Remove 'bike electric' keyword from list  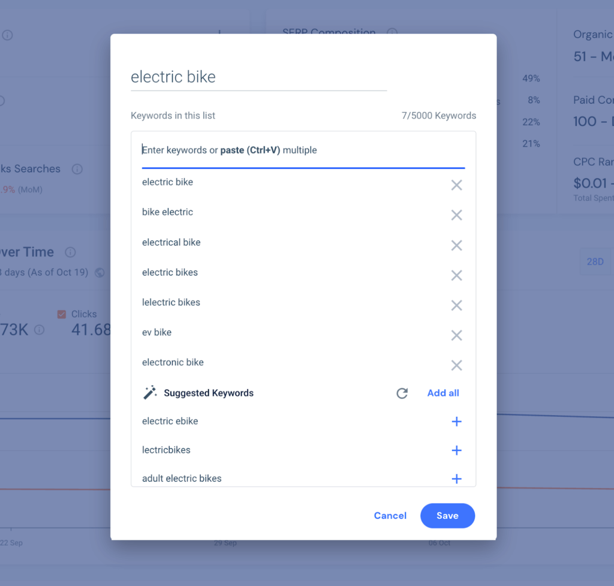[456, 215]
